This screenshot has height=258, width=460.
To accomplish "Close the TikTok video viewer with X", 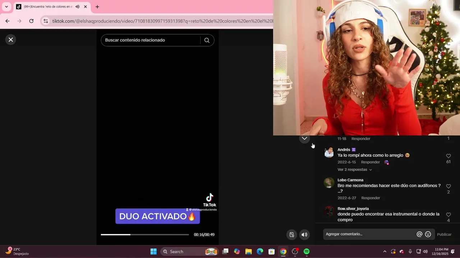I will click(11, 40).
